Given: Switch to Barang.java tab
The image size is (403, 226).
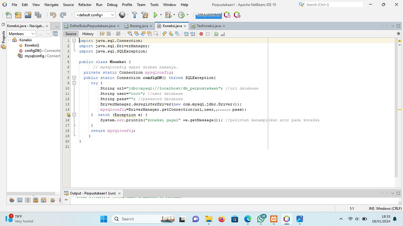Looking at the screenshot, I should coord(138,26).
